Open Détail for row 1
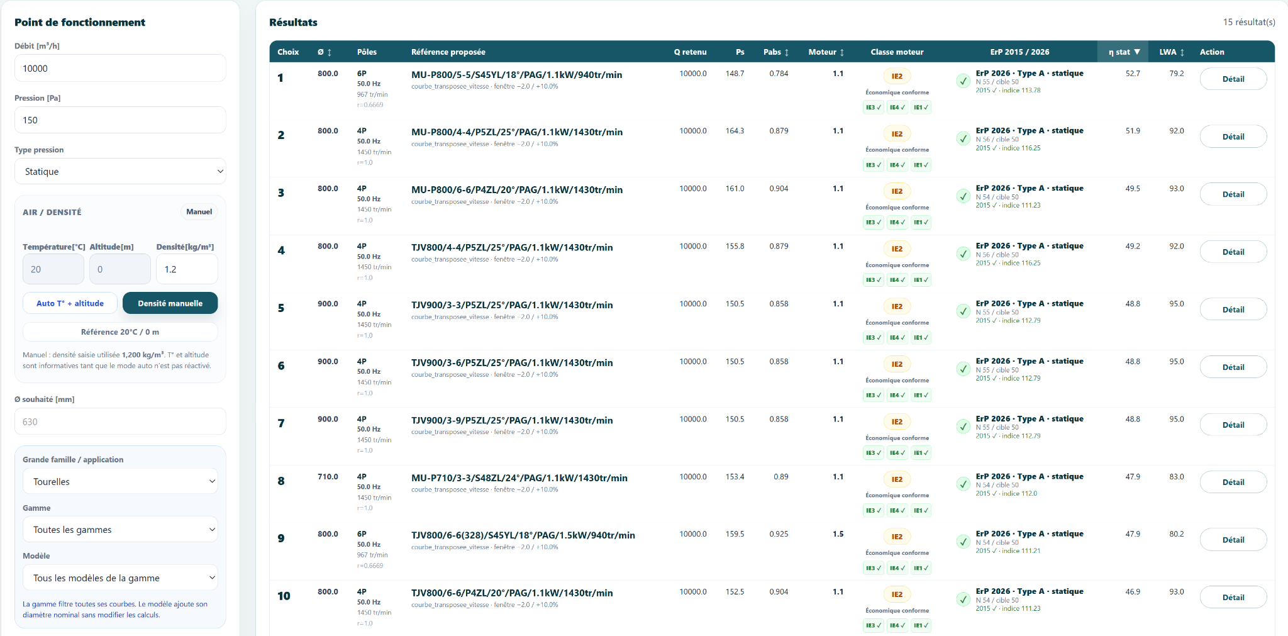The image size is (1288, 636). pyautogui.click(x=1233, y=79)
